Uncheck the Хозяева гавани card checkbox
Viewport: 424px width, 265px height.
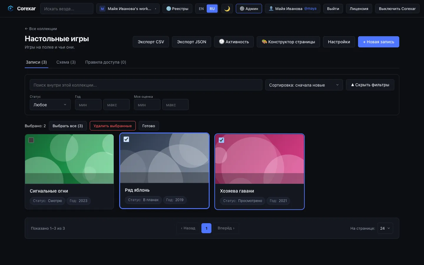click(x=221, y=140)
